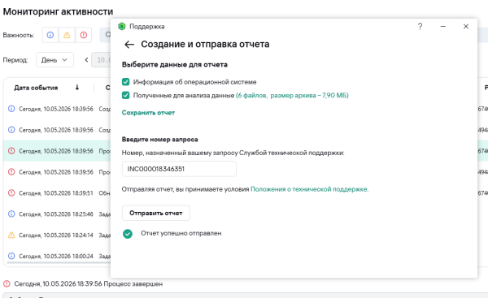This screenshot has height=298, width=488.
Task: Select the event row at 18:39:51
Action: point(57,193)
